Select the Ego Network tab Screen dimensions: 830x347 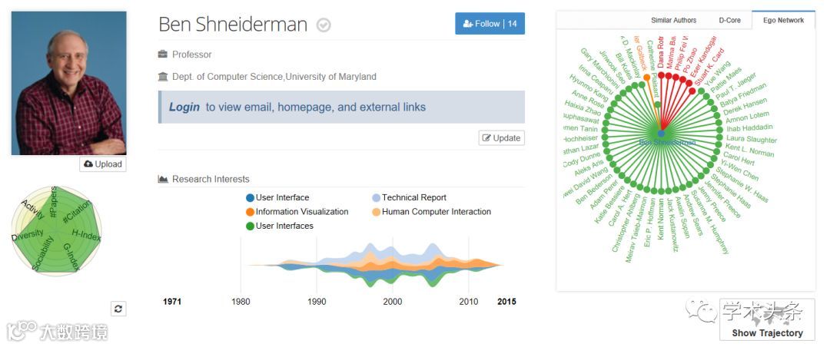(783, 21)
